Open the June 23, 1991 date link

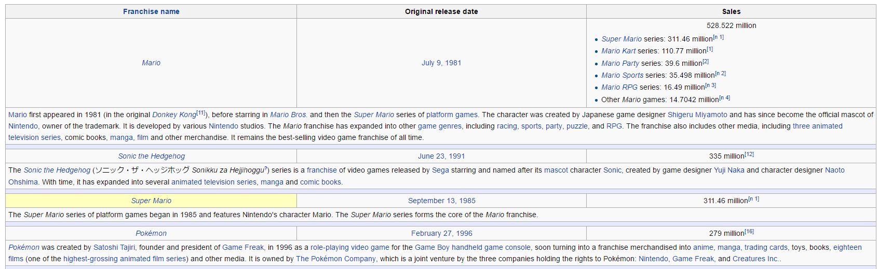click(x=441, y=156)
